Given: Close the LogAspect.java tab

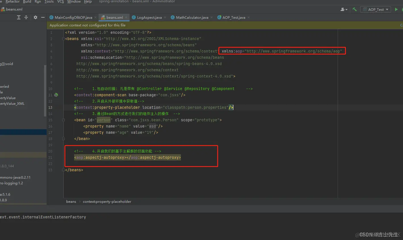Looking at the screenshot, I should tap(165, 18).
